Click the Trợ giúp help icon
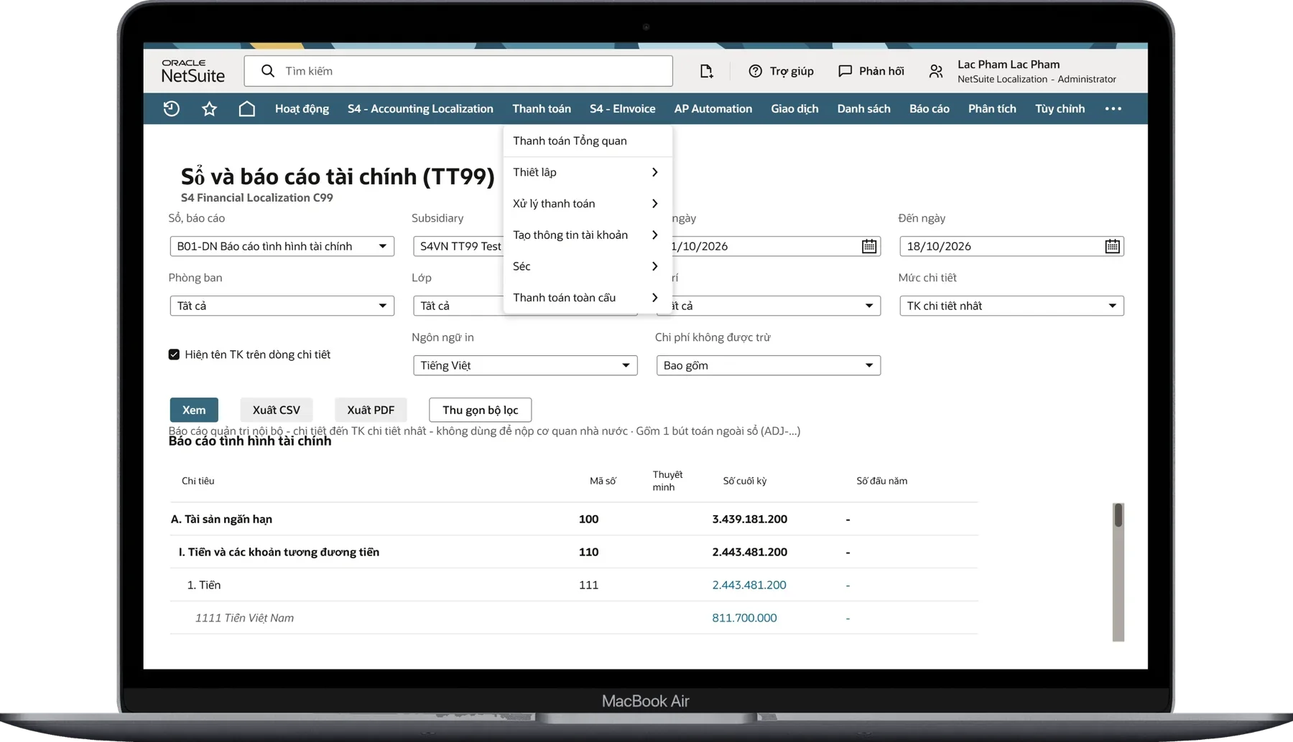 click(755, 71)
